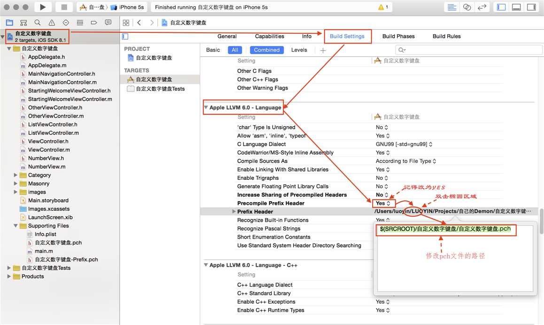
Task: Open the project navigator folder icon
Action: pyautogui.click(x=9, y=23)
